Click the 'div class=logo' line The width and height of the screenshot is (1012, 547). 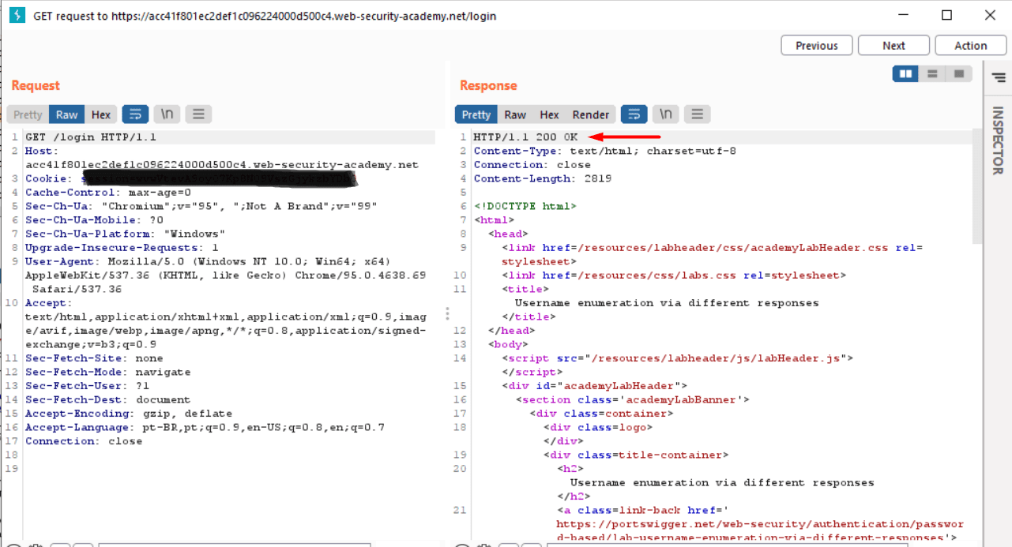point(598,427)
